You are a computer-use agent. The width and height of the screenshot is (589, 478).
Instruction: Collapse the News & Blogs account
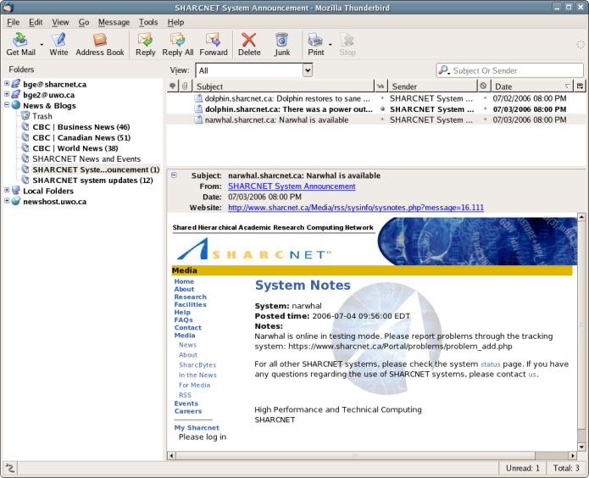pyautogui.click(x=7, y=105)
